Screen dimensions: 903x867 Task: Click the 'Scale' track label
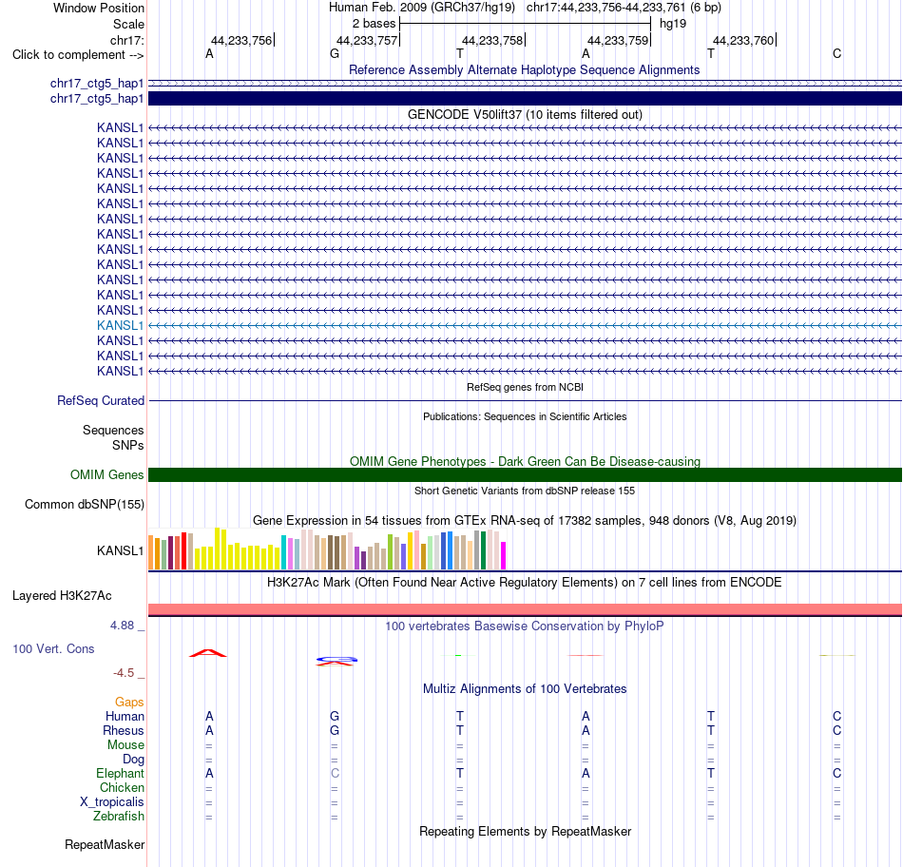coord(128,24)
